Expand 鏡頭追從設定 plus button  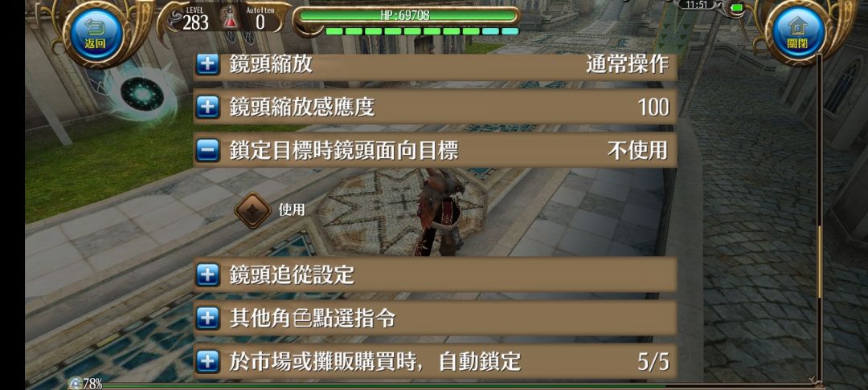(x=207, y=274)
